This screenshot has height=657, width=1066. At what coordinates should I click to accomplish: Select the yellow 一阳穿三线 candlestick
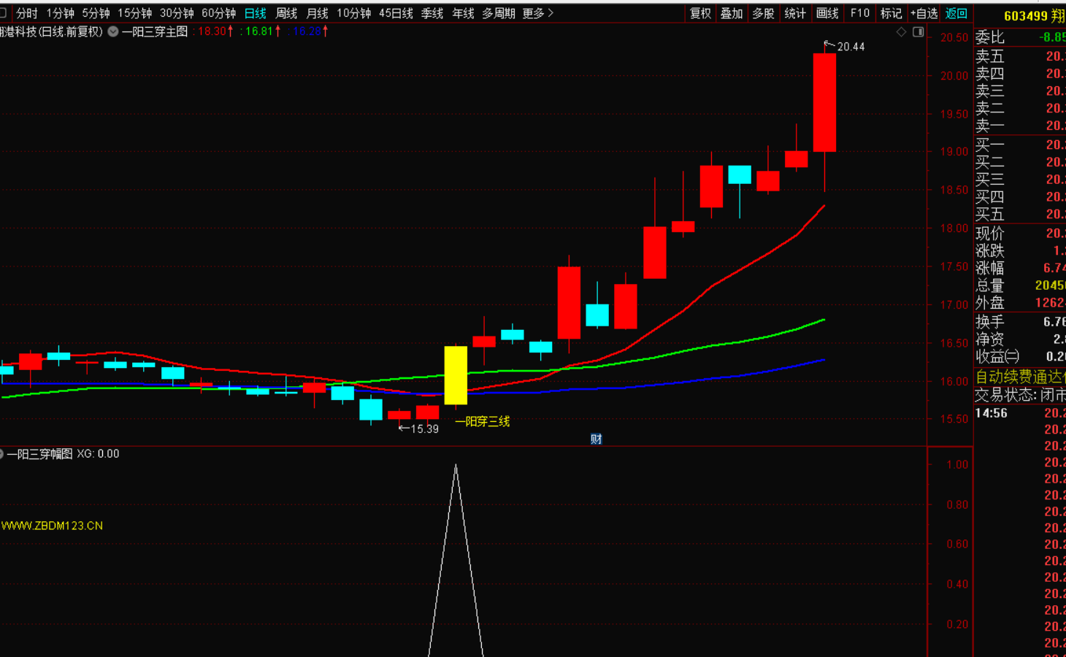[456, 375]
